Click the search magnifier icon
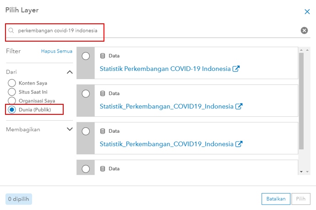Viewport: 316px width, 210px height. click(x=11, y=31)
